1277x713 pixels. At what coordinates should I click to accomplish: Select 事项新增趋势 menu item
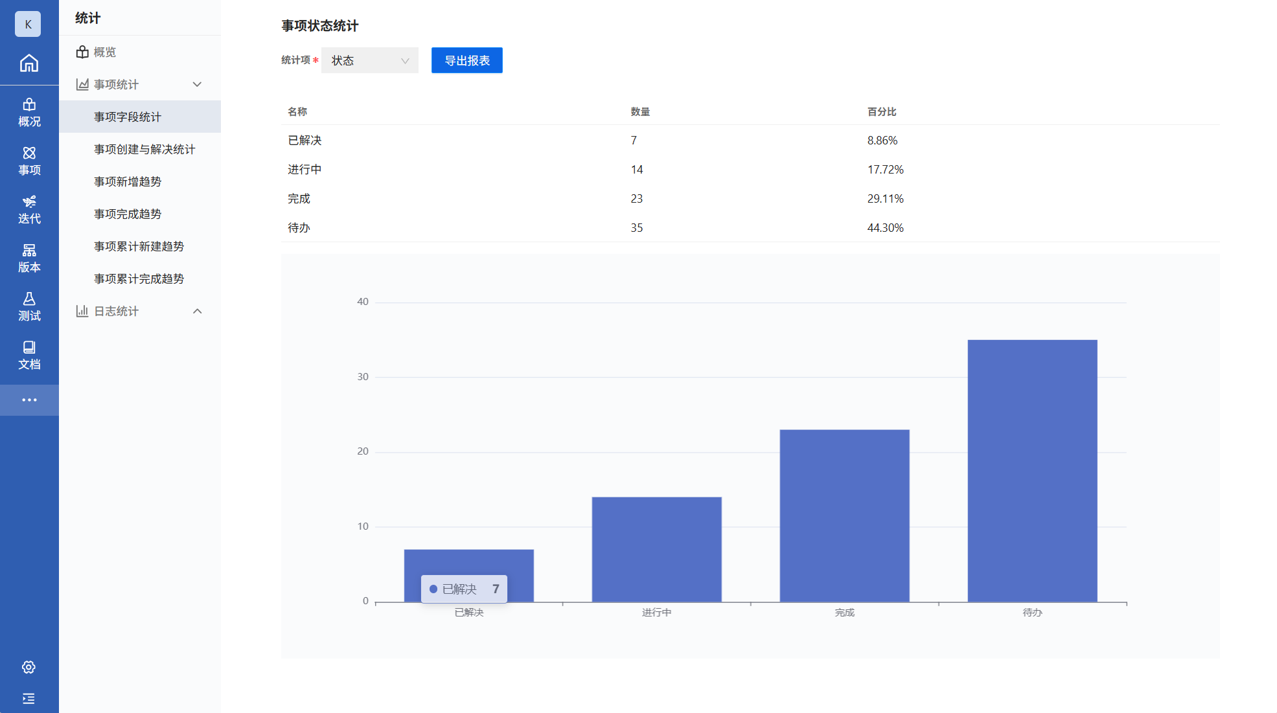click(128, 181)
